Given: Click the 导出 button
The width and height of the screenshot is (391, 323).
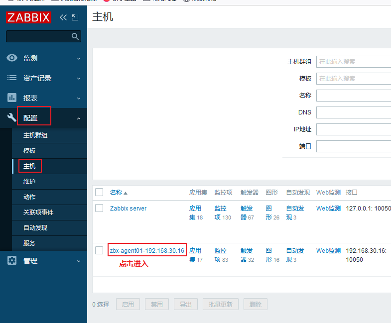Looking at the screenshot, I should [186, 304].
